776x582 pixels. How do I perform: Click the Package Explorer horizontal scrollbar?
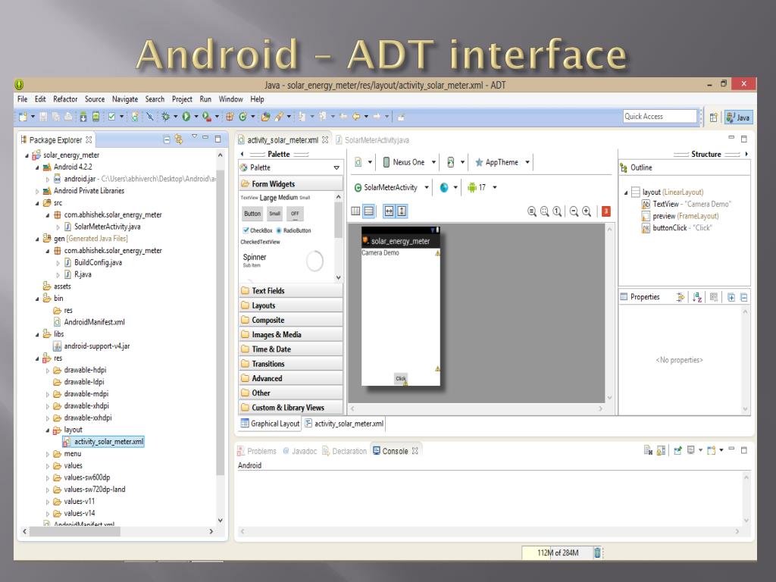[x=75, y=531]
